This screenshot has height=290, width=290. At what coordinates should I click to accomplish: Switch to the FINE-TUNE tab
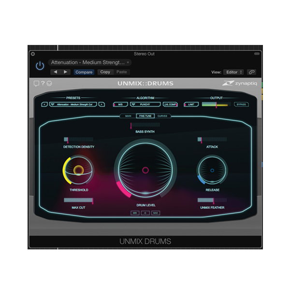145,116
